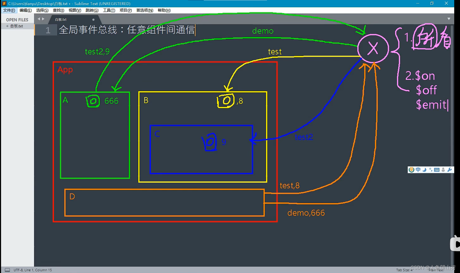Toggle half-moon width mode icon
The image size is (460, 273).
click(424, 170)
